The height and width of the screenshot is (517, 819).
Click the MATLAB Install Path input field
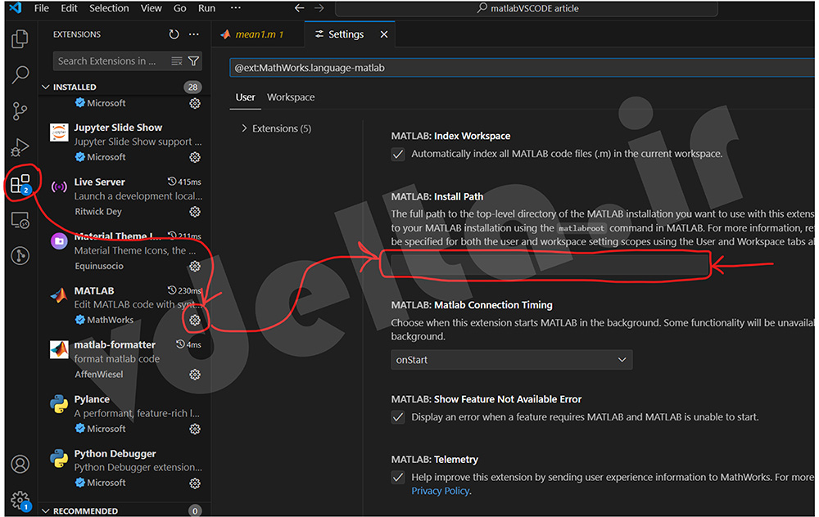coord(549,265)
